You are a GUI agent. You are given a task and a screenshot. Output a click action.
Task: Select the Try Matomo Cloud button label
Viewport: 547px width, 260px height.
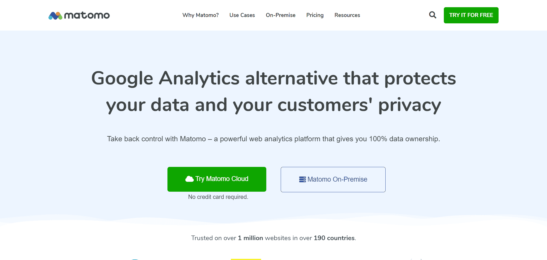pyautogui.click(x=222, y=179)
